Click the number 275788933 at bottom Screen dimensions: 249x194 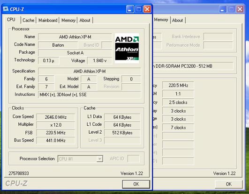pos(19,173)
